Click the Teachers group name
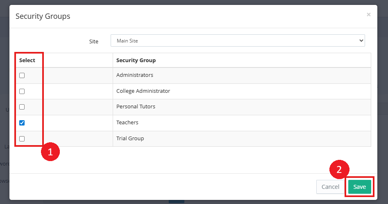This screenshot has width=388, height=204. pyautogui.click(x=127, y=123)
